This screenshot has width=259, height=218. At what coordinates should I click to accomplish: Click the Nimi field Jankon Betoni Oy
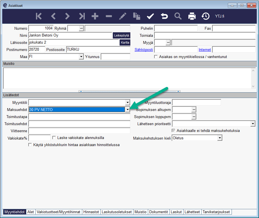pyautogui.click(x=70, y=35)
